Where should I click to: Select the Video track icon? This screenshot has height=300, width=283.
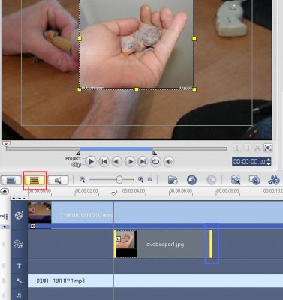(19, 215)
